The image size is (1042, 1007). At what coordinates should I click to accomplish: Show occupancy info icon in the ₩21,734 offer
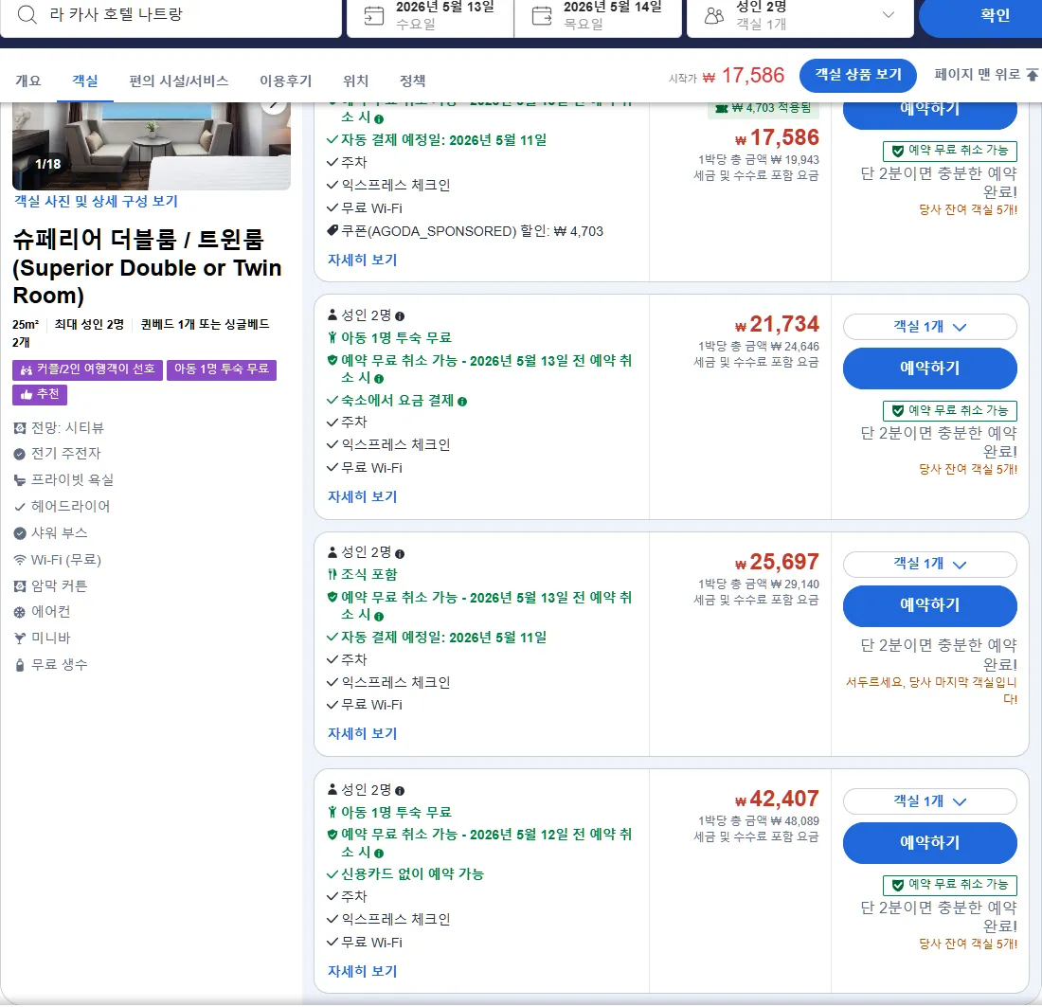click(400, 316)
